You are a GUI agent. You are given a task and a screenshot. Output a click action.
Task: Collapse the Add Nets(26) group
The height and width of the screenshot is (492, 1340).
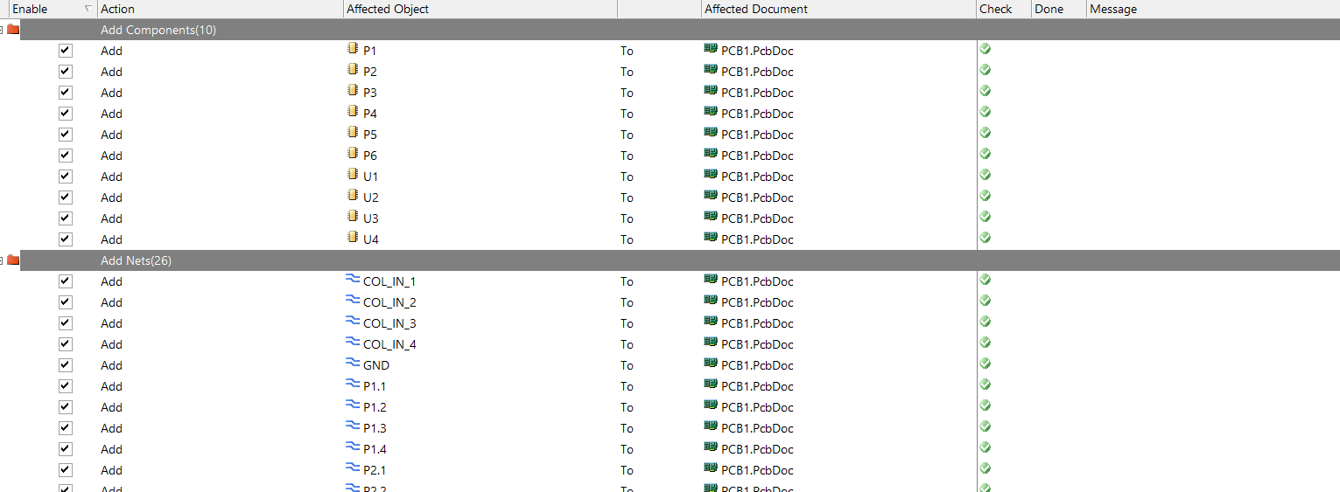click(2, 260)
